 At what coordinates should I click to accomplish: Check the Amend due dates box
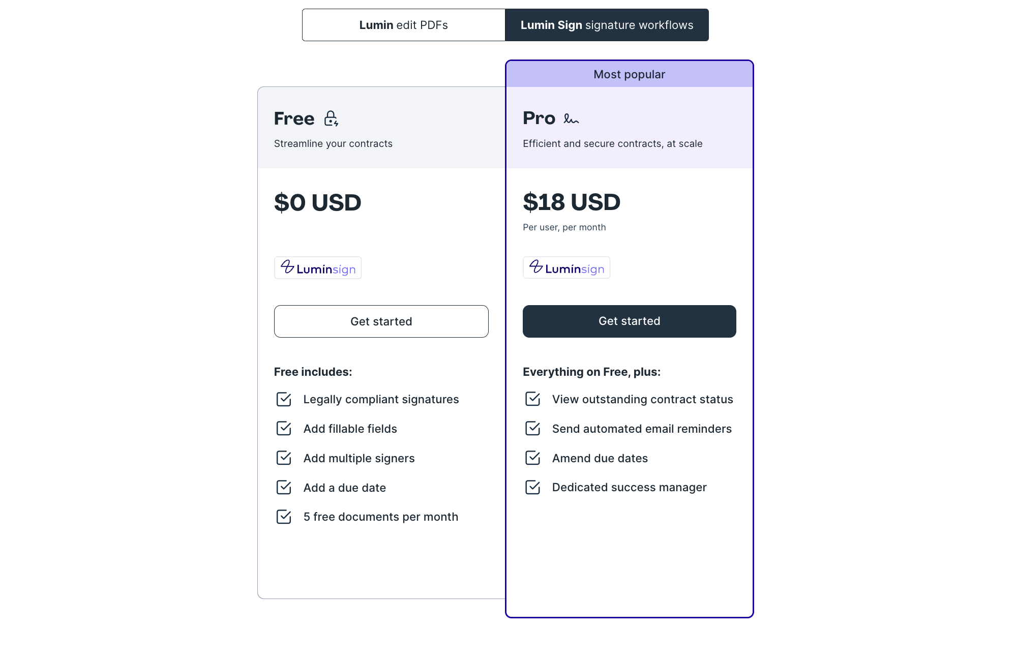[532, 458]
